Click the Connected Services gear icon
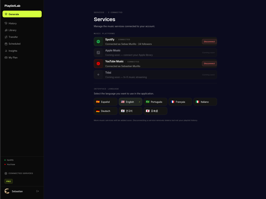Image resolution: width=266 pixels, height=199 pixels. click(6, 173)
